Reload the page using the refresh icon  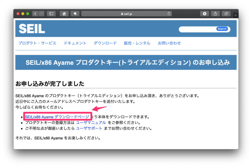pos(169,14)
